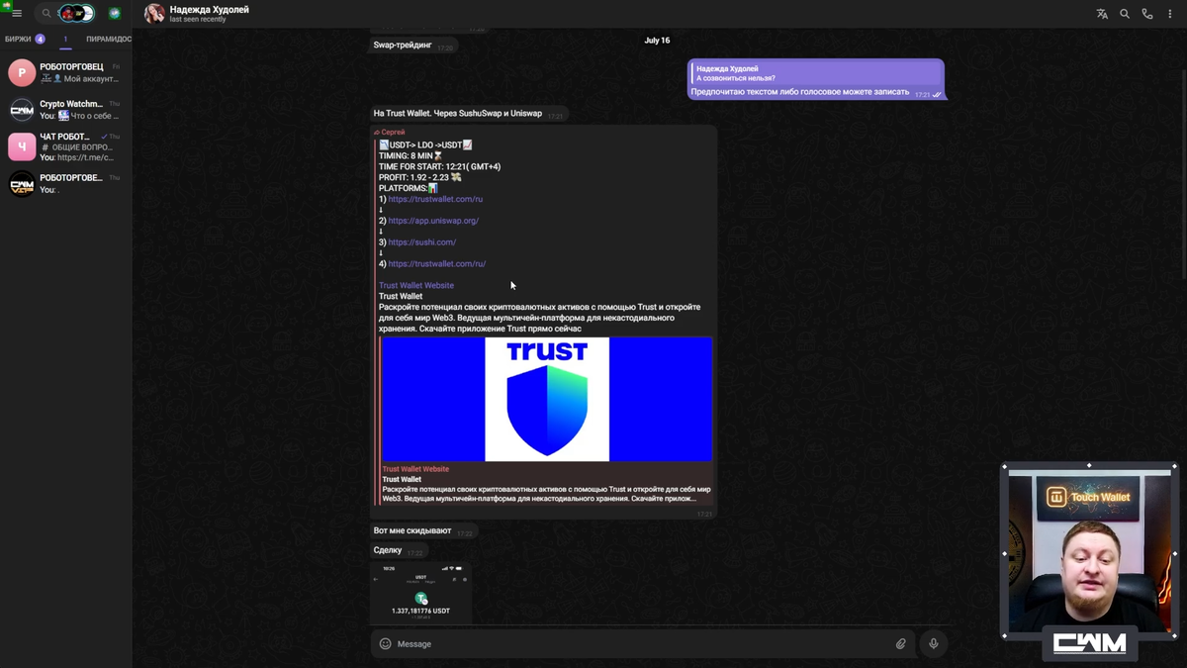The width and height of the screenshot is (1187, 668).
Task: Click text 'PROFIT: 1.92 - 2.23'
Action: click(x=414, y=177)
